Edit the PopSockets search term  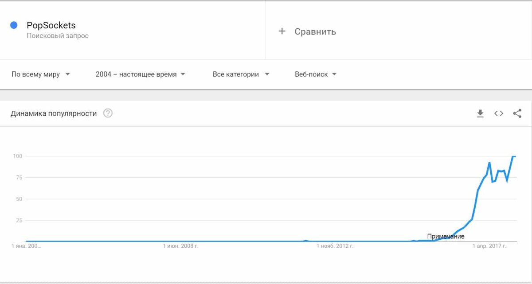click(51, 25)
